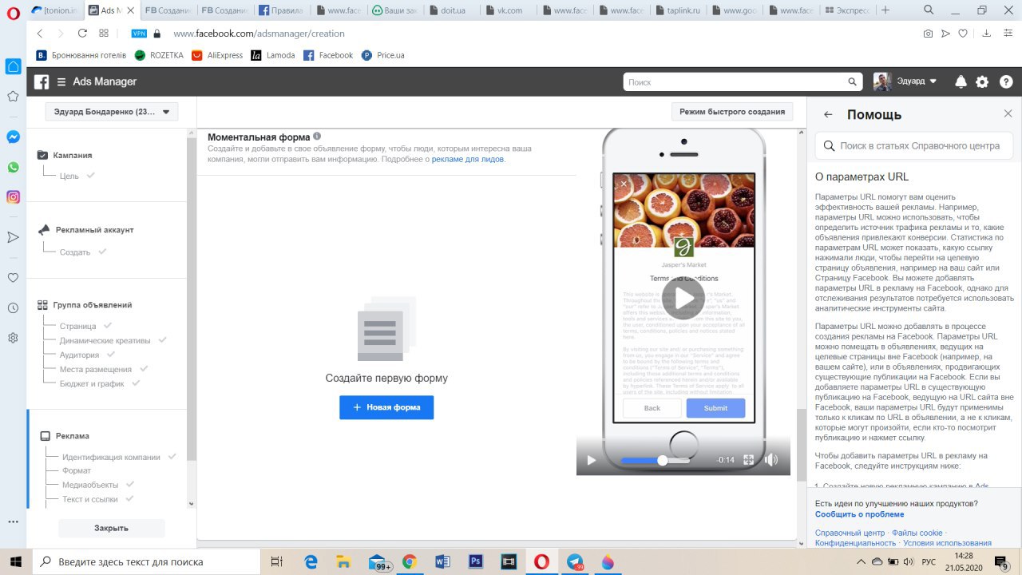This screenshot has height=575, width=1022.
Task: Reload the page with the refresh icon
Action: tap(82, 34)
